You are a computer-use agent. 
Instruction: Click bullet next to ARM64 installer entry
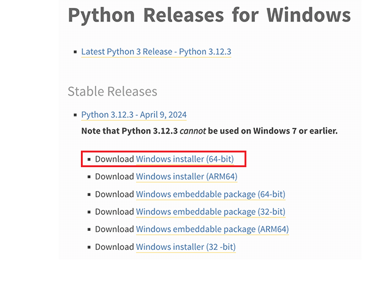click(x=89, y=176)
